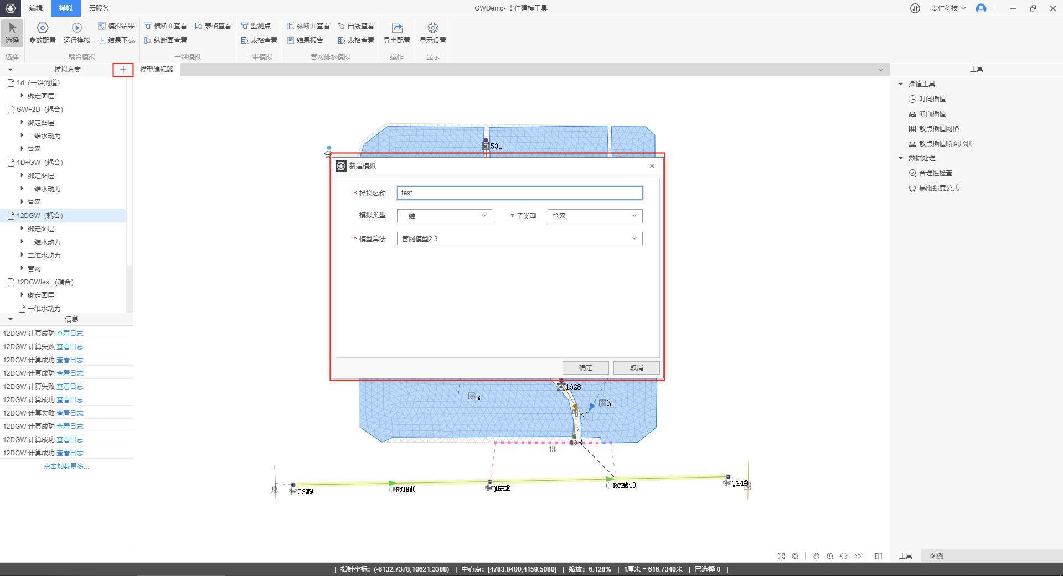Open 表格查看 in 二维模拟 group
Screen dimensions: 1063x576
(259, 40)
